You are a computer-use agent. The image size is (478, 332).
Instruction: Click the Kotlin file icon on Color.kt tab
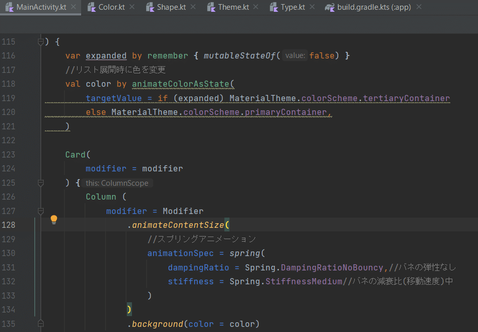coord(91,7)
